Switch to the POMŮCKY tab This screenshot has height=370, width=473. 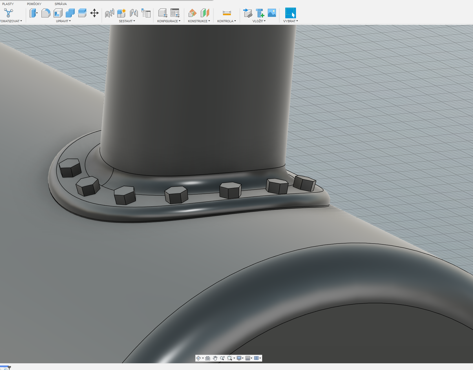(x=34, y=4)
